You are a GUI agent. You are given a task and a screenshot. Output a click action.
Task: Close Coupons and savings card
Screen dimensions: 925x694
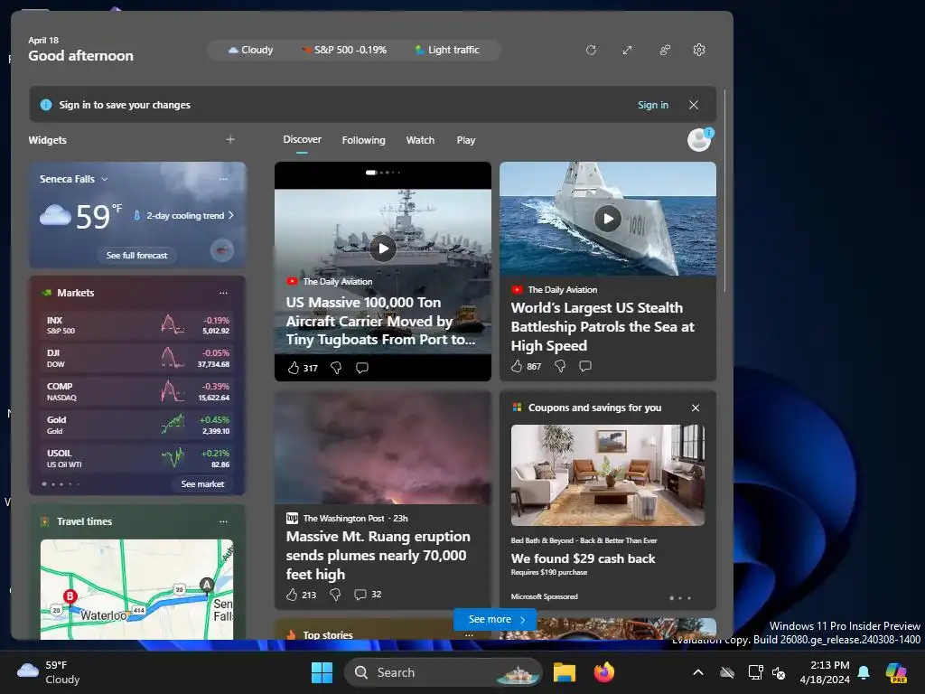pos(696,408)
